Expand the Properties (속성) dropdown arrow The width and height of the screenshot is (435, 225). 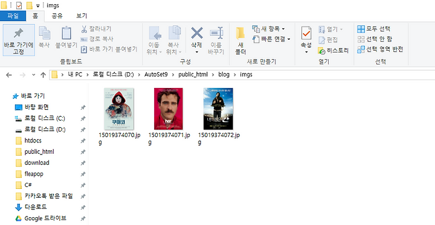(306, 52)
